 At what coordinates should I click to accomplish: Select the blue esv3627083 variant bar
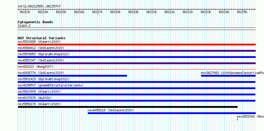[x=228, y=76]
